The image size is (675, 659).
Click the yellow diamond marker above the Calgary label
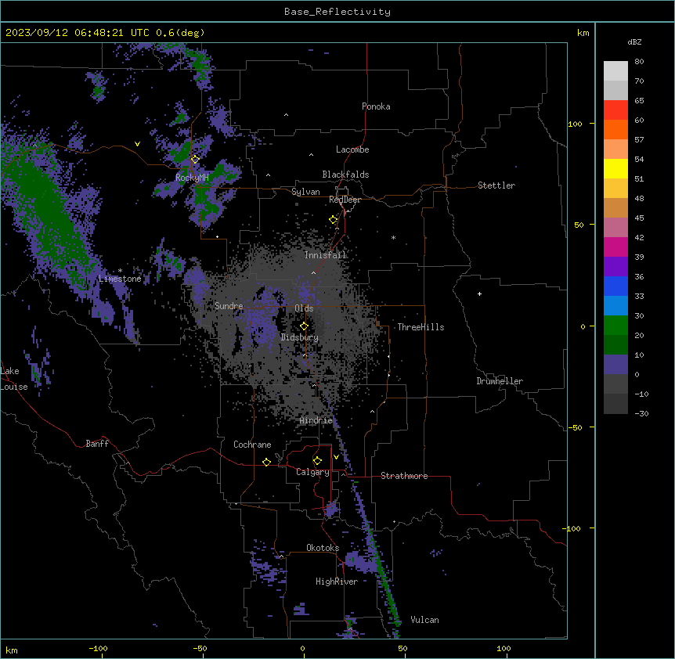(317, 461)
